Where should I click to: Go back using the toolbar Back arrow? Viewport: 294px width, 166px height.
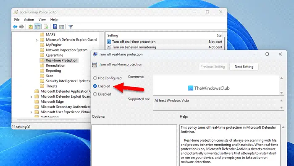pyautogui.click(x=15, y=27)
